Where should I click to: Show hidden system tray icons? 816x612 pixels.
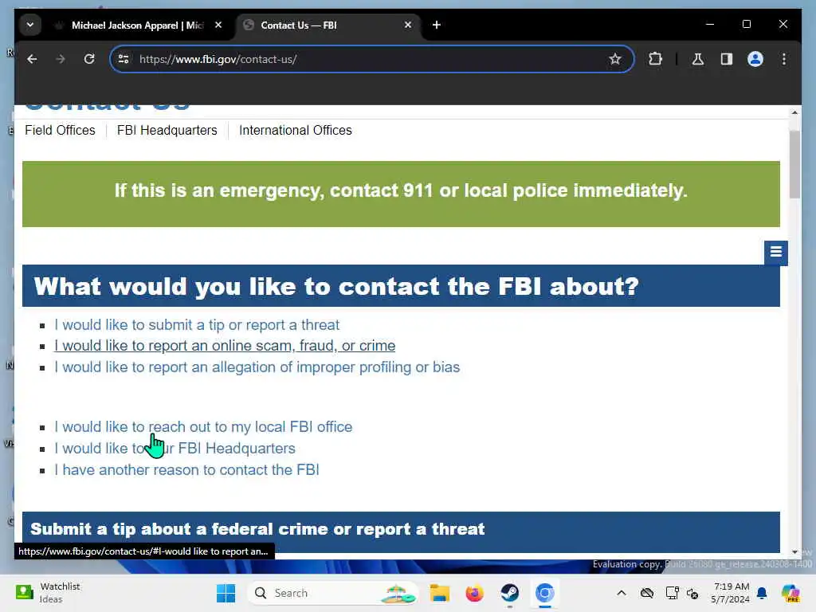tap(622, 593)
